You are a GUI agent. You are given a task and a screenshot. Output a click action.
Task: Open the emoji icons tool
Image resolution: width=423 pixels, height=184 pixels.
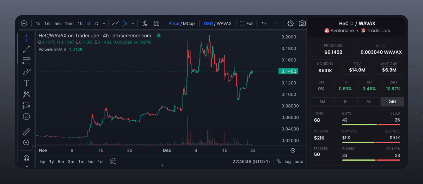26,116
